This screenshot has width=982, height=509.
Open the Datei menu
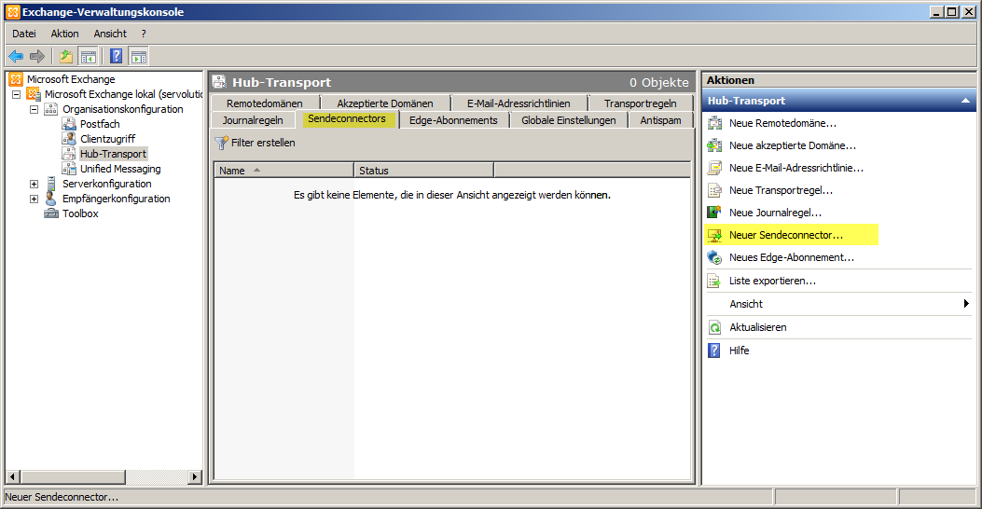tap(24, 34)
